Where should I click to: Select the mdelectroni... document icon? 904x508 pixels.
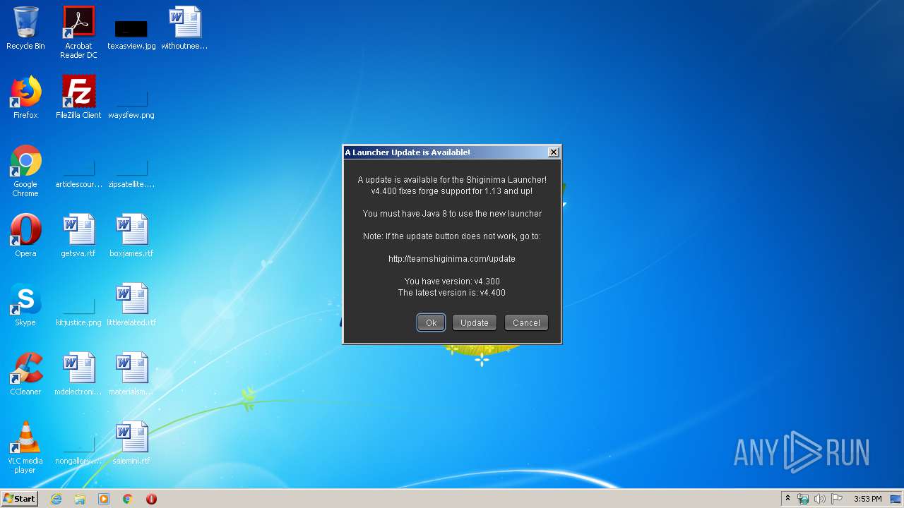click(x=78, y=374)
